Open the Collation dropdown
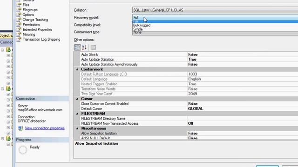Viewport: 298px width, 167px height. 215,10
